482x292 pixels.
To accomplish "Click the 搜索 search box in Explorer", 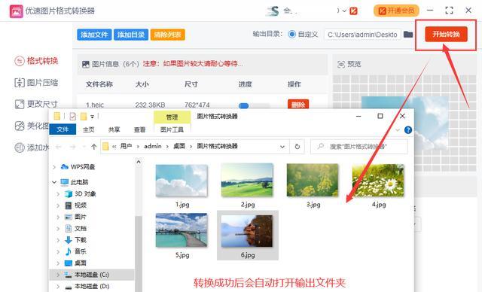I will 359,147.
